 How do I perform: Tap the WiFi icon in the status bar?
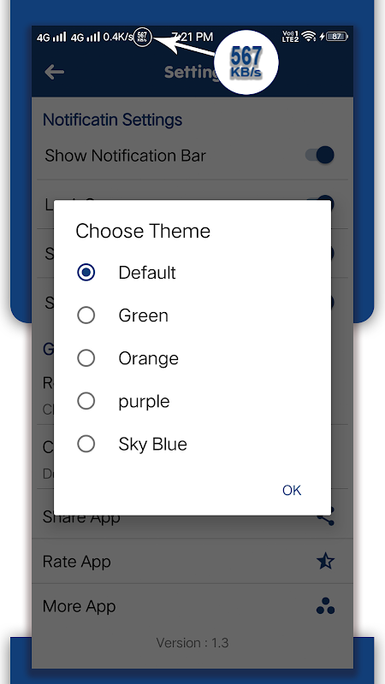tap(309, 37)
